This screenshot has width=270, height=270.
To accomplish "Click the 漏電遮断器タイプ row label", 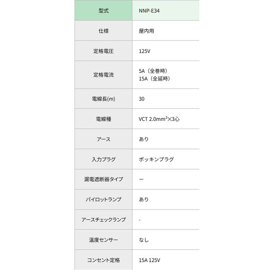I will 103,179.
